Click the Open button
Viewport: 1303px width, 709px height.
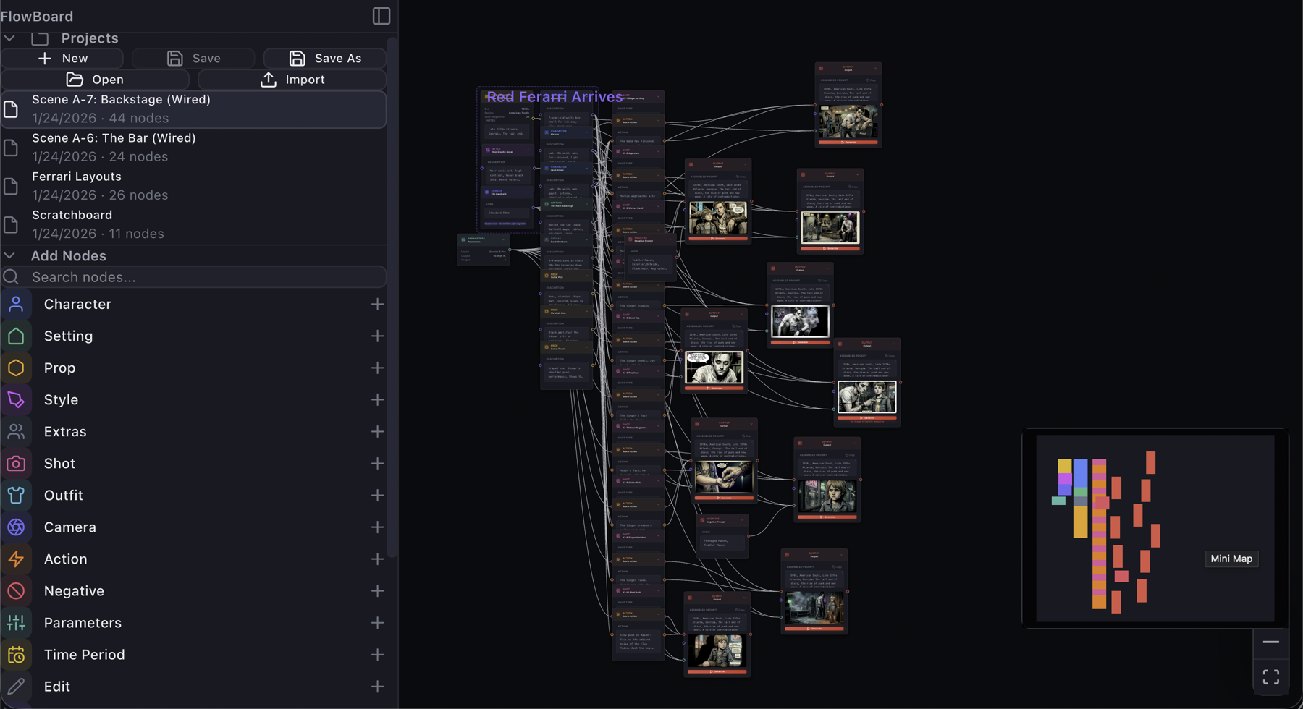coord(95,80)
